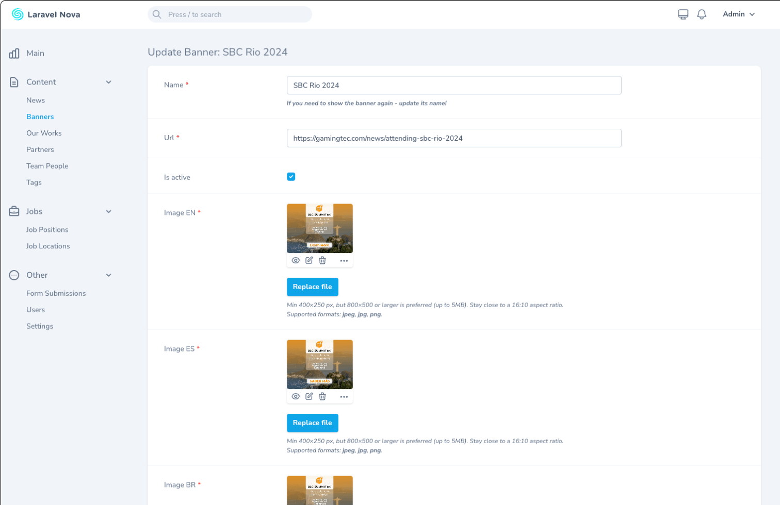Open more options for Image ES
The width and height of the screenshot is (780, 505).
[x=344, y=397]
